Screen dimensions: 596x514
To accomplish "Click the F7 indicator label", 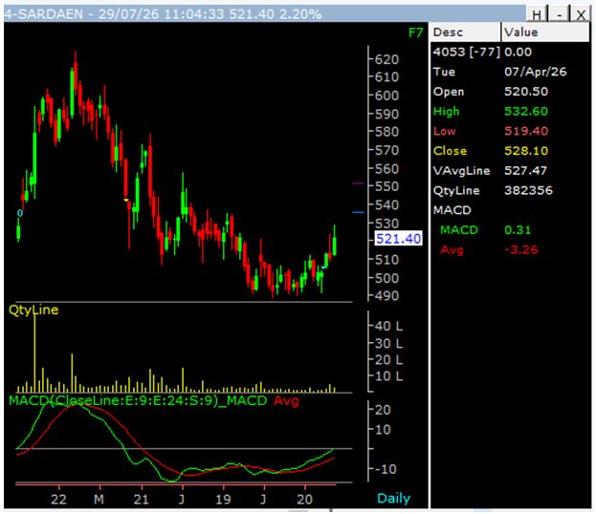I will coord(415,33).
